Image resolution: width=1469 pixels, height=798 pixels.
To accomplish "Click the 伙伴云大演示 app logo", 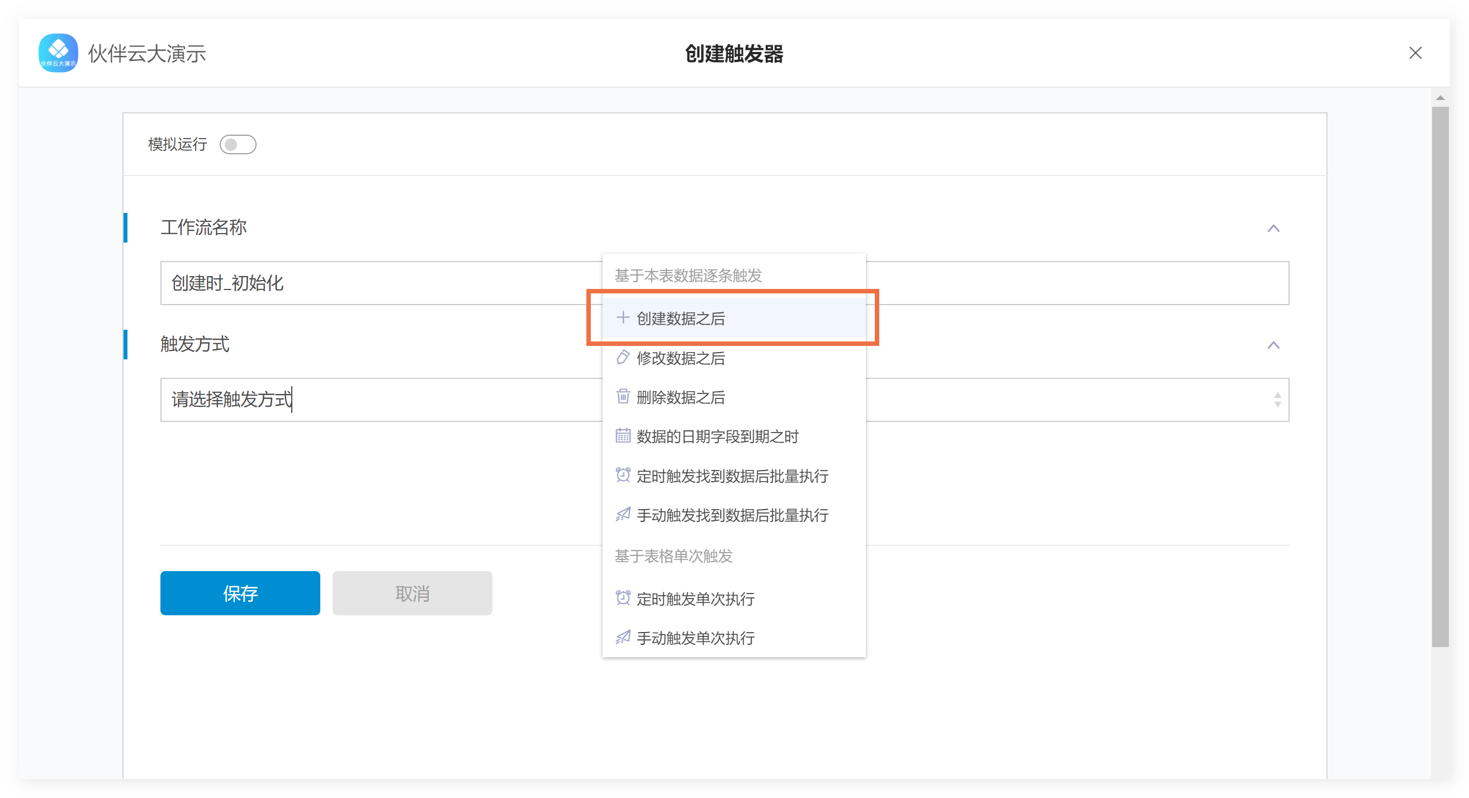I will 58,53.
